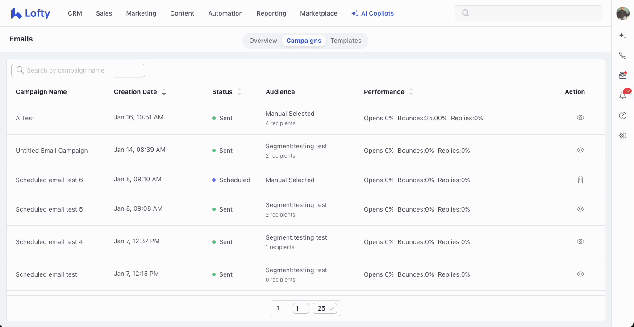Open the Marketing menu
The width and height of the screenshot is (634, 327).
[141, 13]
